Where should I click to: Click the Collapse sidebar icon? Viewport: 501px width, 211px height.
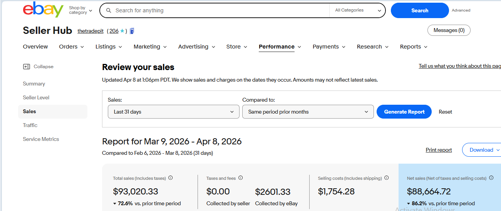(x=26, y=67)
